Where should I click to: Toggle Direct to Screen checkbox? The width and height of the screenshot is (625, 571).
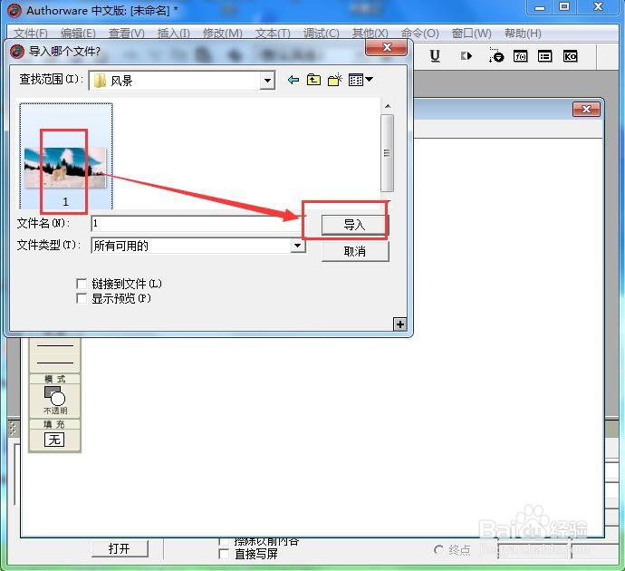coord(224,554)
